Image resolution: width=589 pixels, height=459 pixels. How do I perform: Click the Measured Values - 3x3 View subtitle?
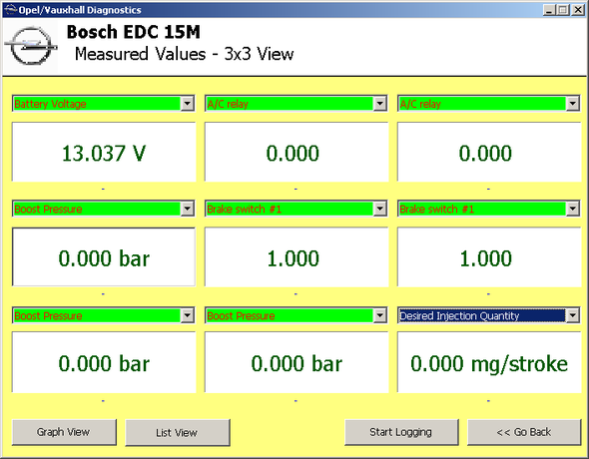click(184, 54)
